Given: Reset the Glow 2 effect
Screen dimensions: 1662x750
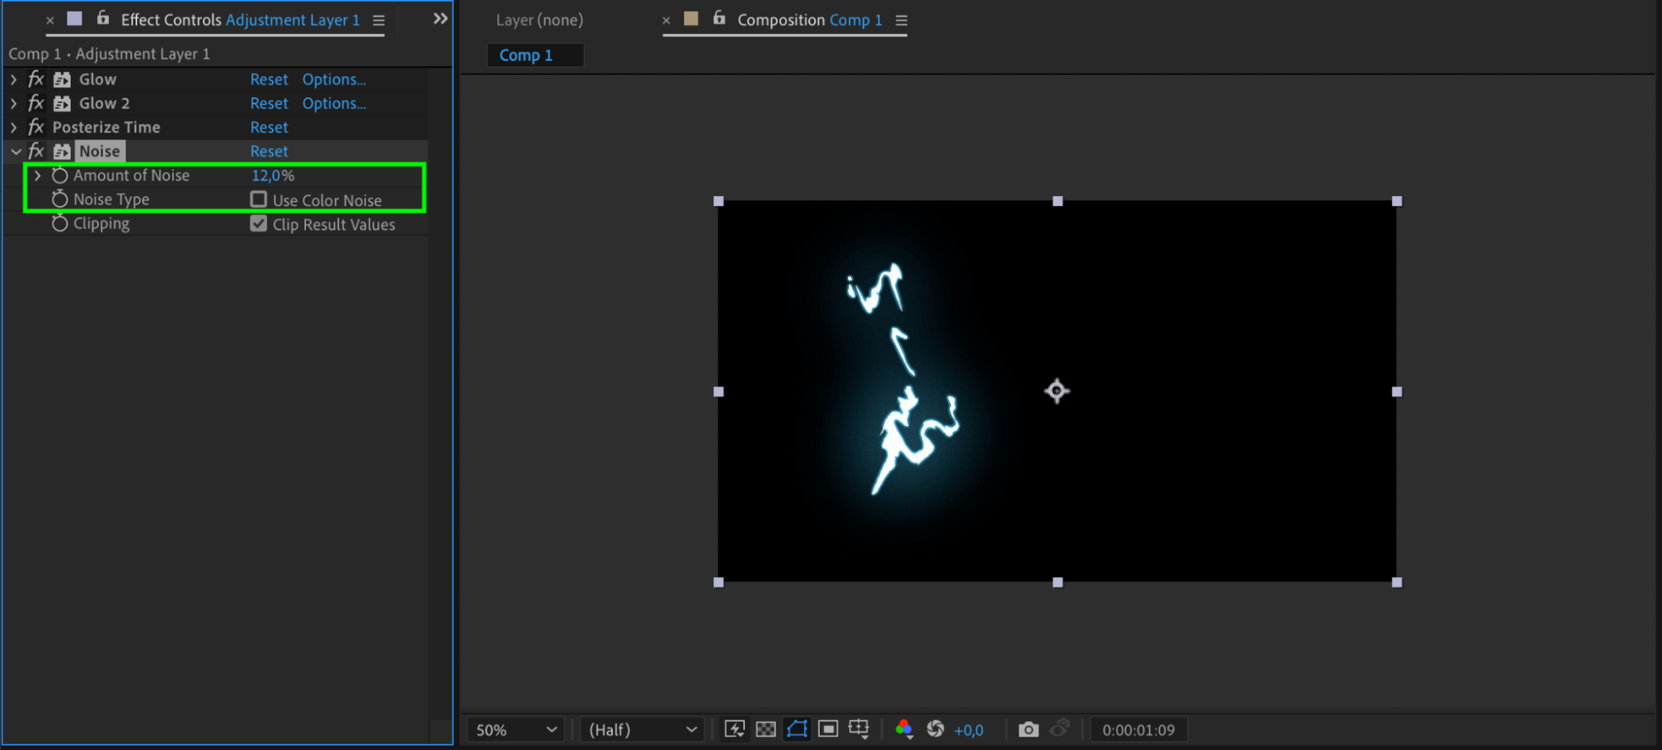Looking at the screenshot, I should [x=269, y=103].
